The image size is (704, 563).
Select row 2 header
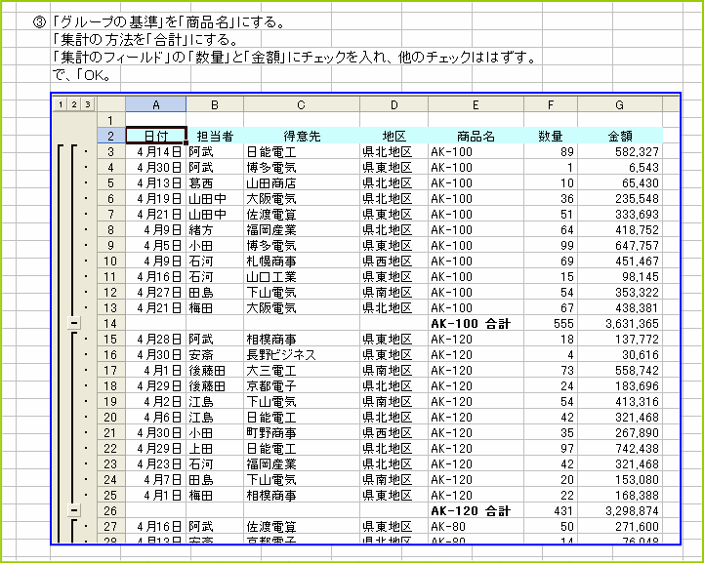click(x=111, y=136)
